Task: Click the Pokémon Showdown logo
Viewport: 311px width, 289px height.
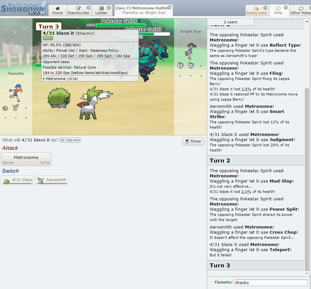Action: [x=23, y=8]
